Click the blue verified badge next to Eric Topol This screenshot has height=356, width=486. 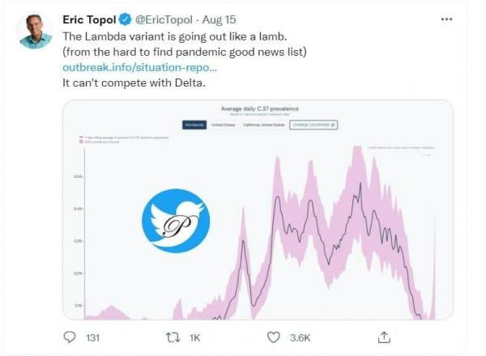126,19
